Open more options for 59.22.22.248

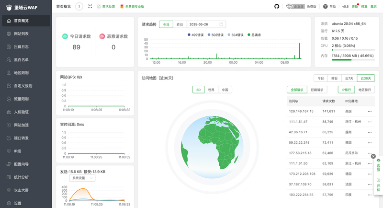tap(370, 143)
